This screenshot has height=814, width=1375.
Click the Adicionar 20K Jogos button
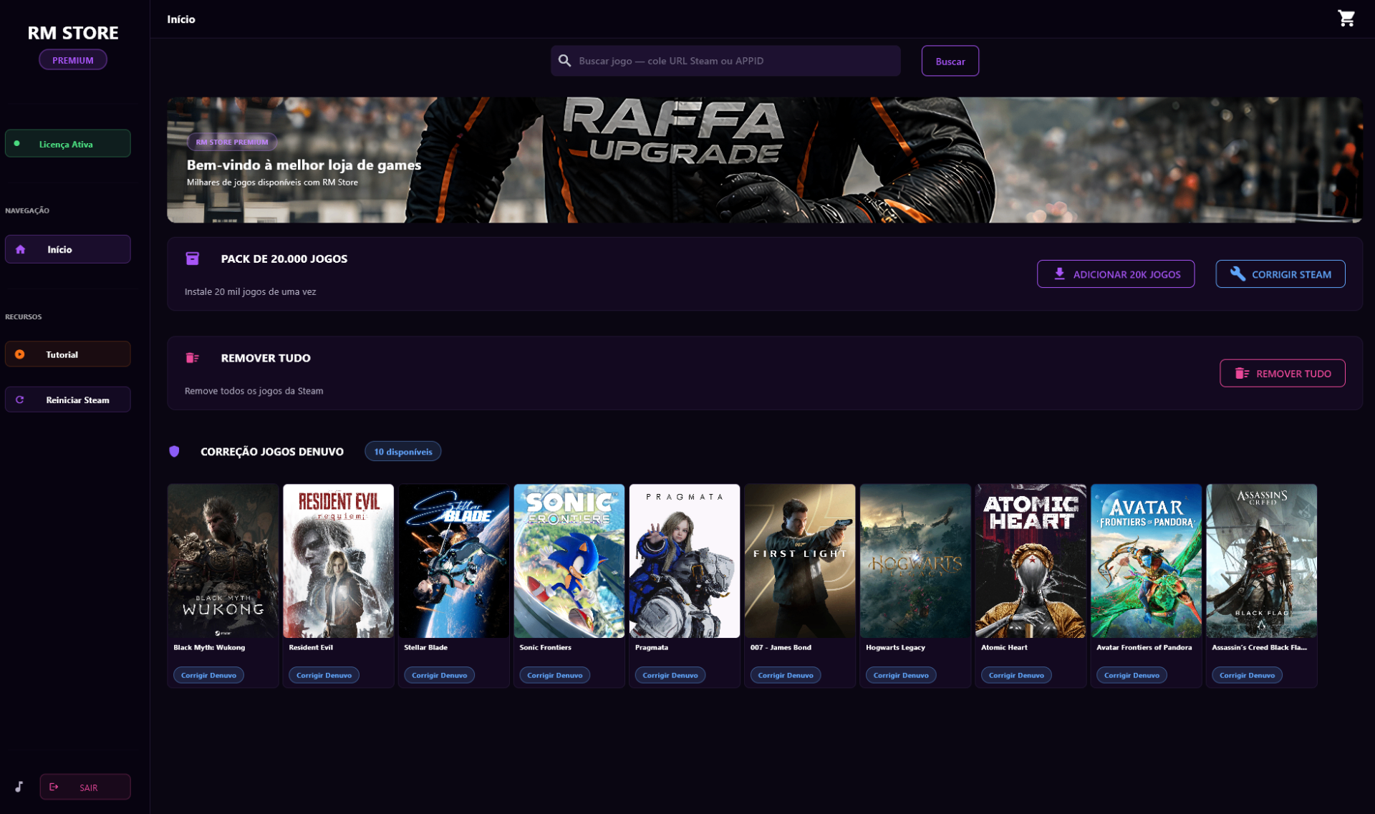coord(1115,273)
